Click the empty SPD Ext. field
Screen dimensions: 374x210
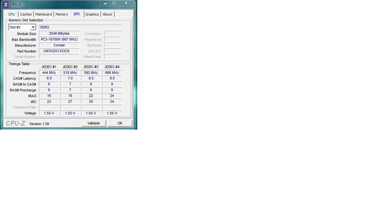pos(113,51)
